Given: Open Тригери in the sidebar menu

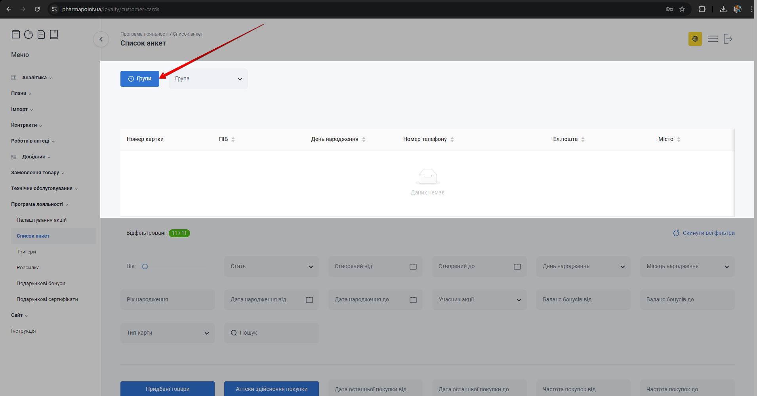Looking at the screenshot, I should coord(26,252).
